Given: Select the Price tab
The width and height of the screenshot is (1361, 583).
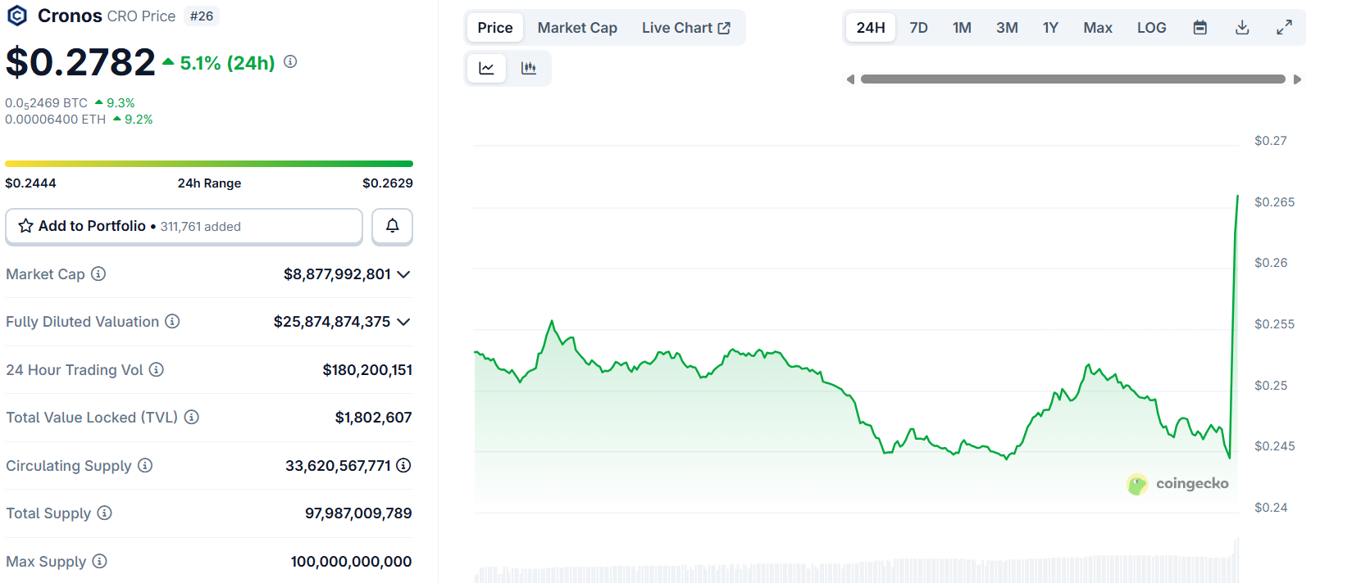Looking at the screenshot, I should click(x=495, y=28).
